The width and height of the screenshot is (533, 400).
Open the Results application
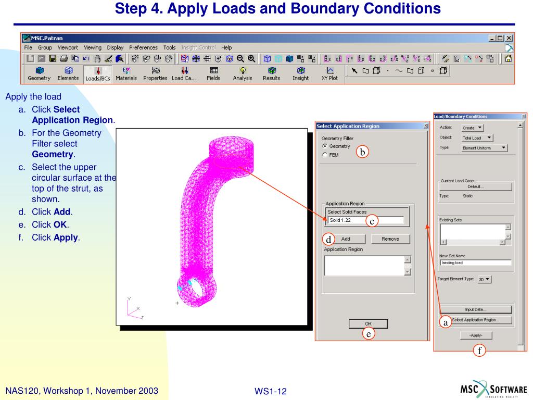[271, 74]
